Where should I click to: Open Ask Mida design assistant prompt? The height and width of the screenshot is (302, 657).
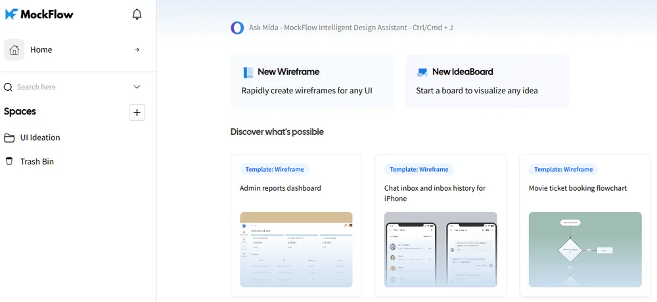click(x=351, y=28)
